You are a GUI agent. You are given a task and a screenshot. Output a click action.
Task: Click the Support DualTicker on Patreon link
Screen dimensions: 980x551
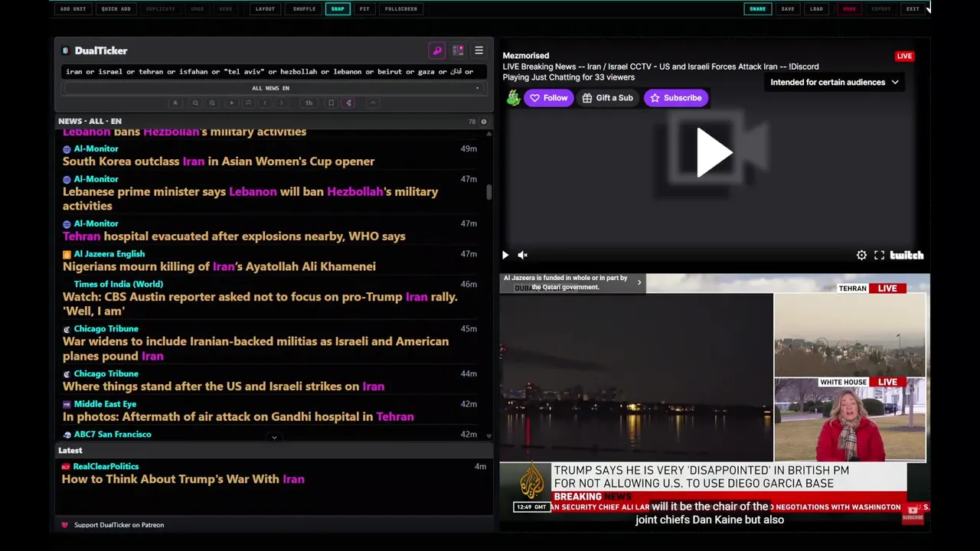point(119,525)
